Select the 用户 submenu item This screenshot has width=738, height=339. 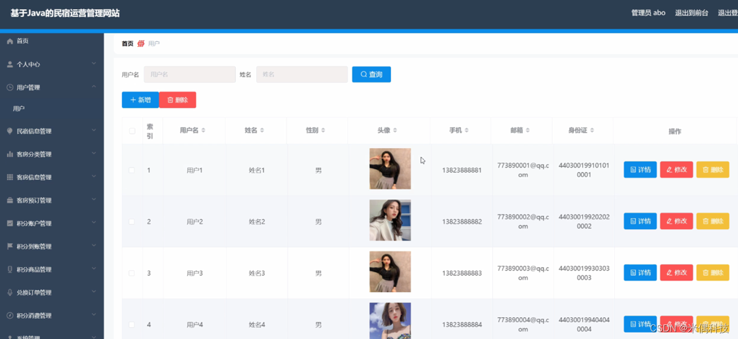tap(19, 108)
